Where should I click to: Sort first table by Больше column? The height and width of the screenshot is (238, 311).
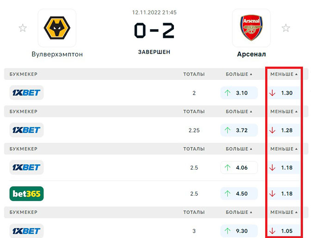click(239, 74)
